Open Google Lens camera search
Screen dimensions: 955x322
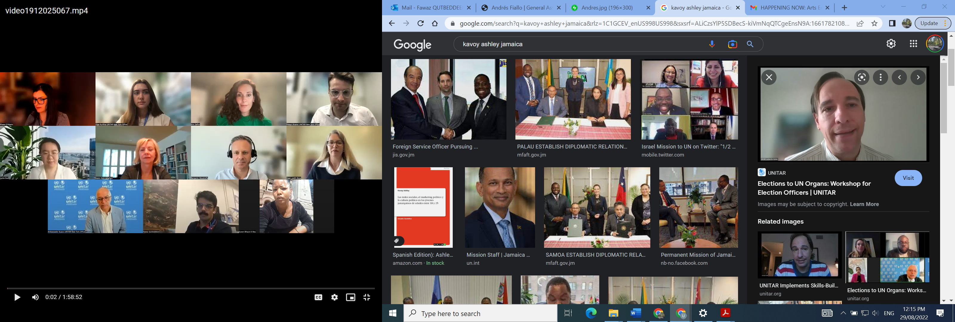[732, 44]
